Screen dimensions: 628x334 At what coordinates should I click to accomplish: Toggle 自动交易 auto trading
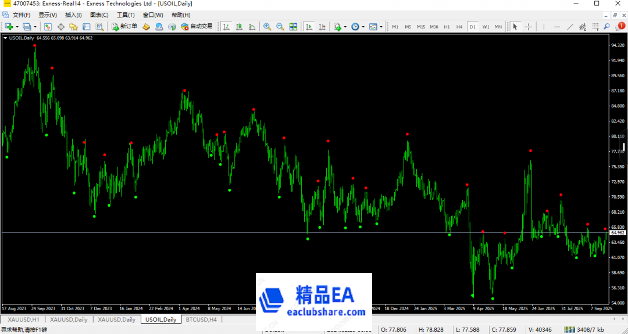pyautogui.click(x=197, y=26)
